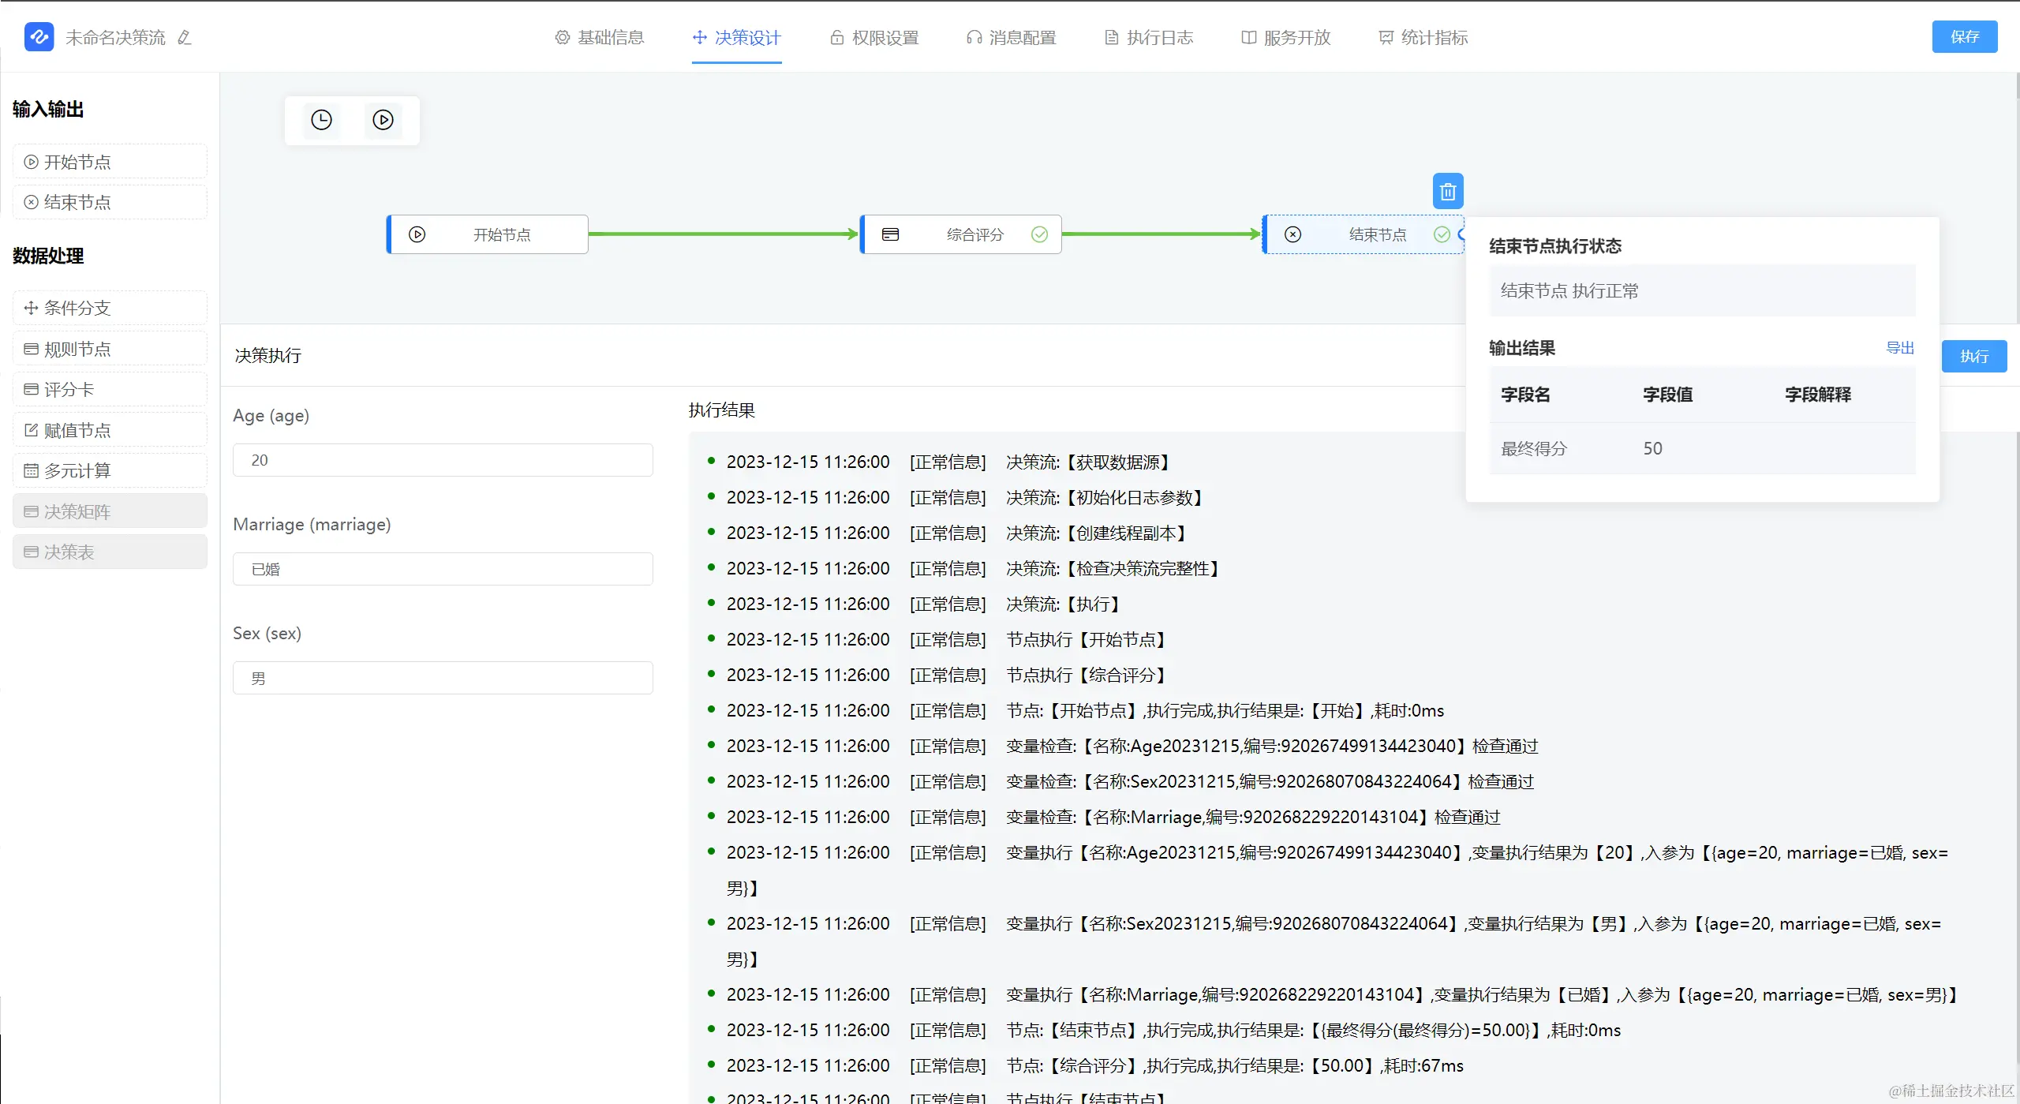Click the blue trash delete icon
Image resolution: width=2020 pixels, height=1104 pixels.
[1447, 191]
